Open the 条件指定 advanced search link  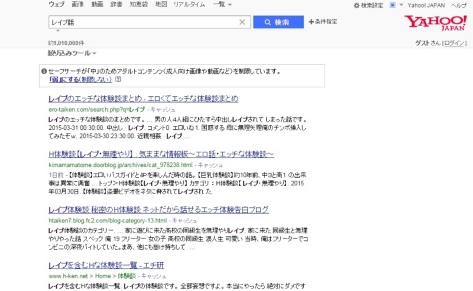[326, 22]
